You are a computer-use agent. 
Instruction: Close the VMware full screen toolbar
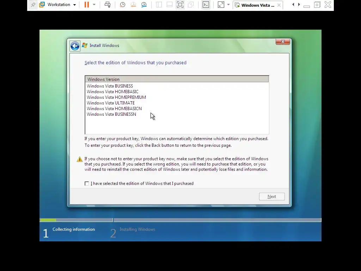tap(328, 5)
